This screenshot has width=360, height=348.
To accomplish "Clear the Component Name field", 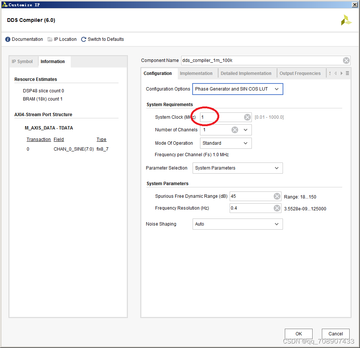I will click(346, 60).
